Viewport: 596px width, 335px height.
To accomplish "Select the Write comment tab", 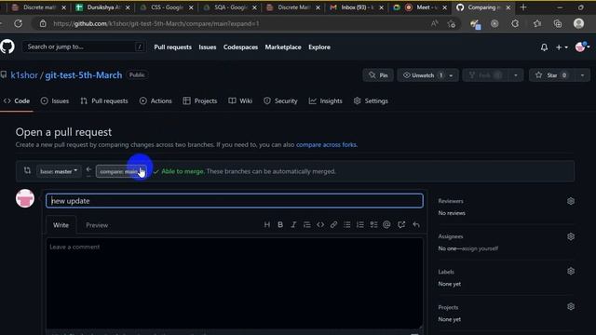I will pos(61,225).
